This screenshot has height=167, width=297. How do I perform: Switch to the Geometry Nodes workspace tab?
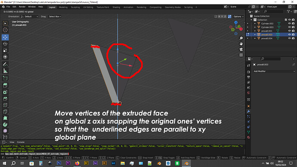(173, 7)
